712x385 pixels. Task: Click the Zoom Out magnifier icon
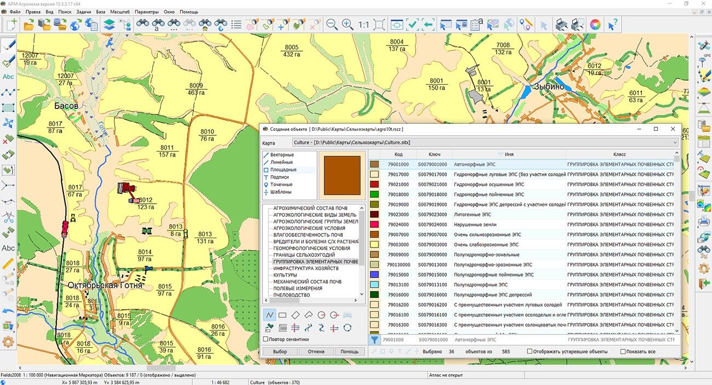332,25
